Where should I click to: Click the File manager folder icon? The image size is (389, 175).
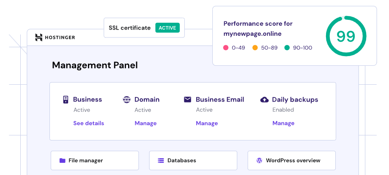click(62, 161)
